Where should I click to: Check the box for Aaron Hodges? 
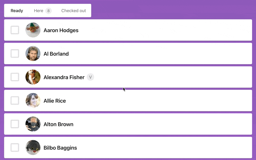pyautogui.click(x=15, y=30)
